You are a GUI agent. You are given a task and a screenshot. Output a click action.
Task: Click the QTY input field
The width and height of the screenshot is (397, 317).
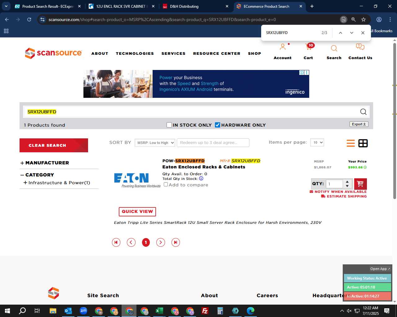[334, 184]
